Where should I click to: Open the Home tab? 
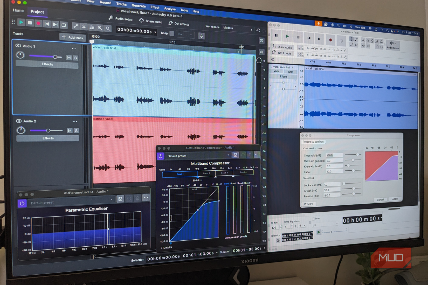click(x=18, y=10)
